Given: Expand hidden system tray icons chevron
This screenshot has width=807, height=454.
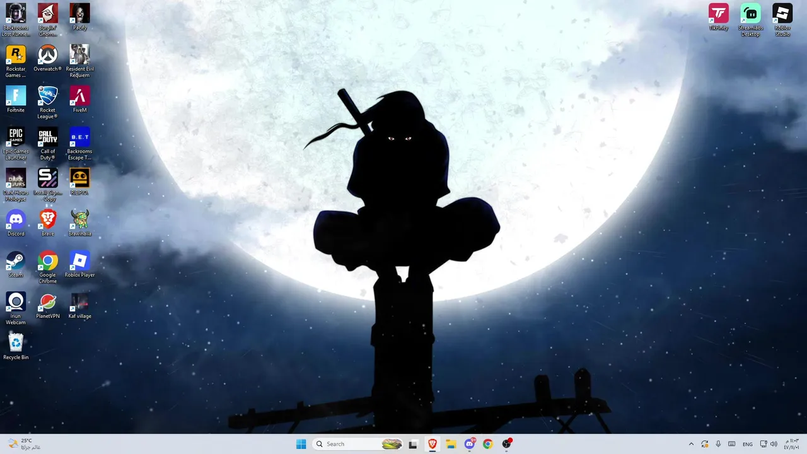Looking at the screenshot, I should click(x=691, y=444).
